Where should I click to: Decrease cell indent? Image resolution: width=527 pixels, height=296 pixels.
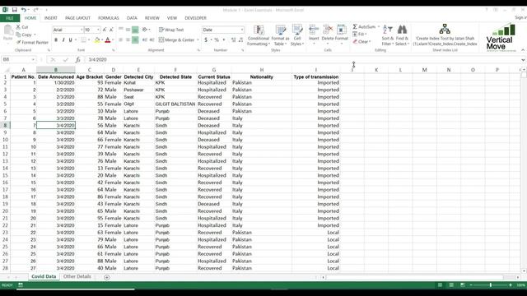coord(145,40)
